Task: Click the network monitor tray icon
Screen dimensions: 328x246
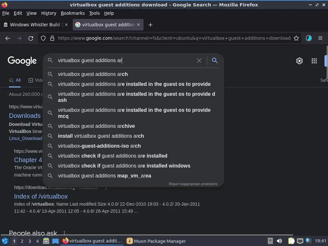Action: click(300, 241)
